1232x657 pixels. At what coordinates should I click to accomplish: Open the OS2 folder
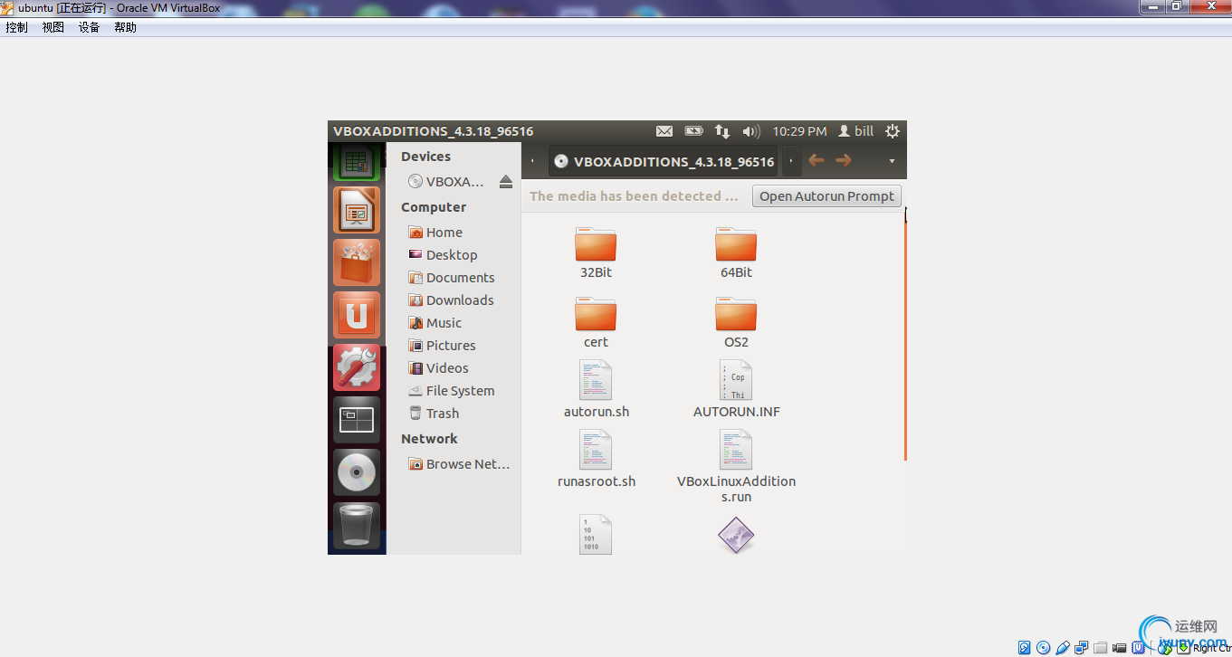[736, 323]
